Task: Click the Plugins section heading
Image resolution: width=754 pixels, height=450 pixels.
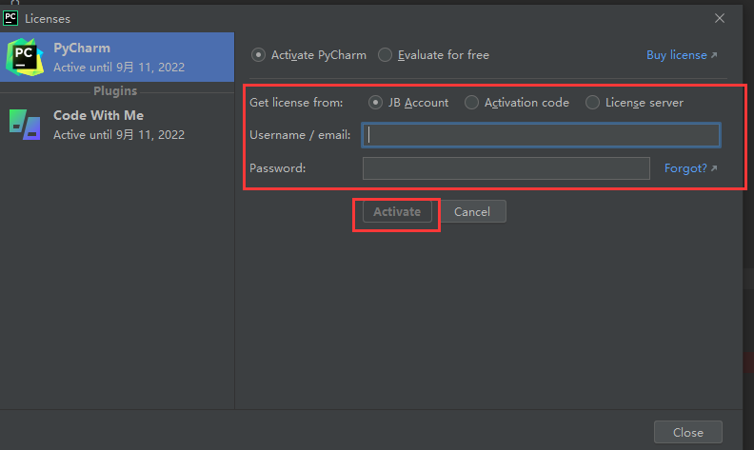Action: [115, 91]
